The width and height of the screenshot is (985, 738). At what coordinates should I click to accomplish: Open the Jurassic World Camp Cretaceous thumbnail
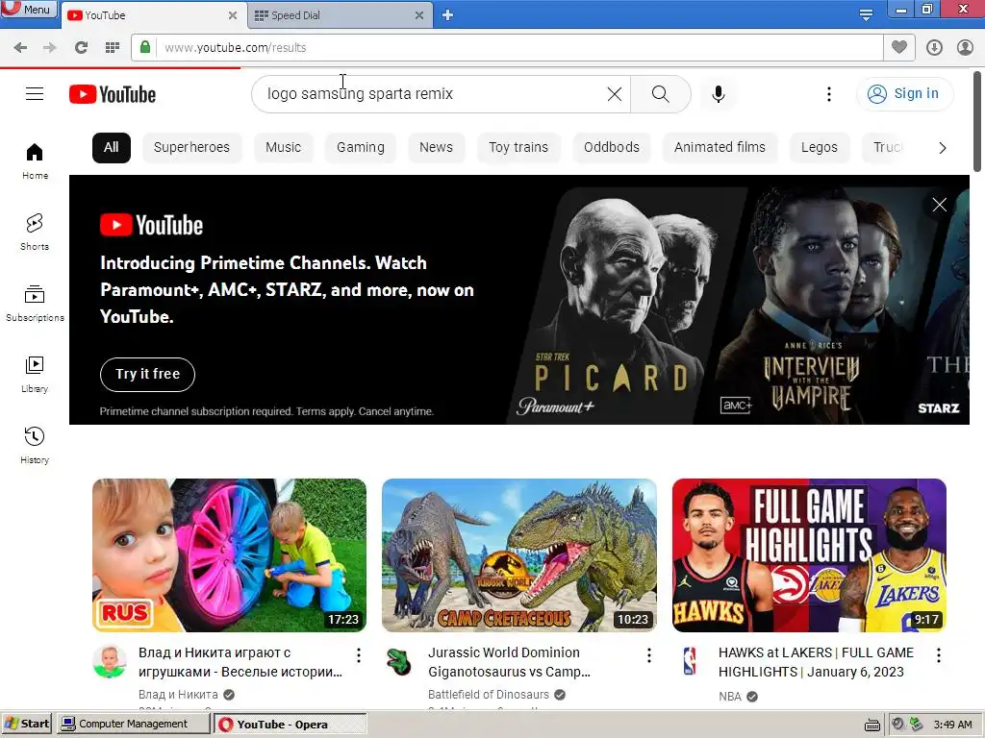tap(518, 555)
